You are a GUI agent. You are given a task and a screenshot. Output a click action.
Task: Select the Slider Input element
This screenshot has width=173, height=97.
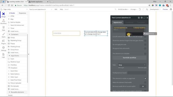[14, 77]
